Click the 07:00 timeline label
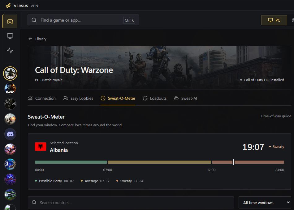294x210 pixels. click(107, 170)
